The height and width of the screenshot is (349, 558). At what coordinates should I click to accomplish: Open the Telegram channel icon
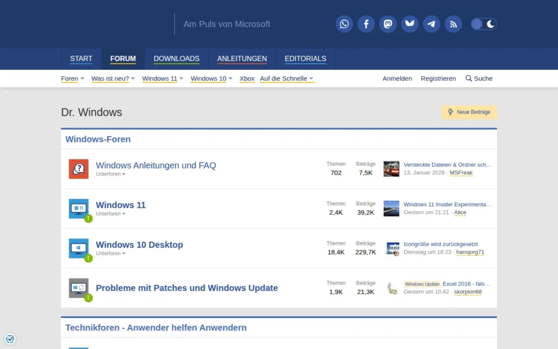(432, 24)
